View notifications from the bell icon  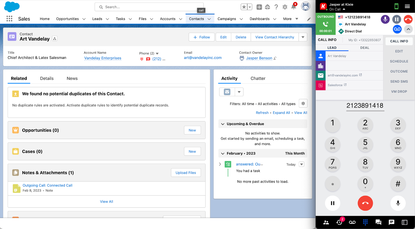tap(294, 7)
